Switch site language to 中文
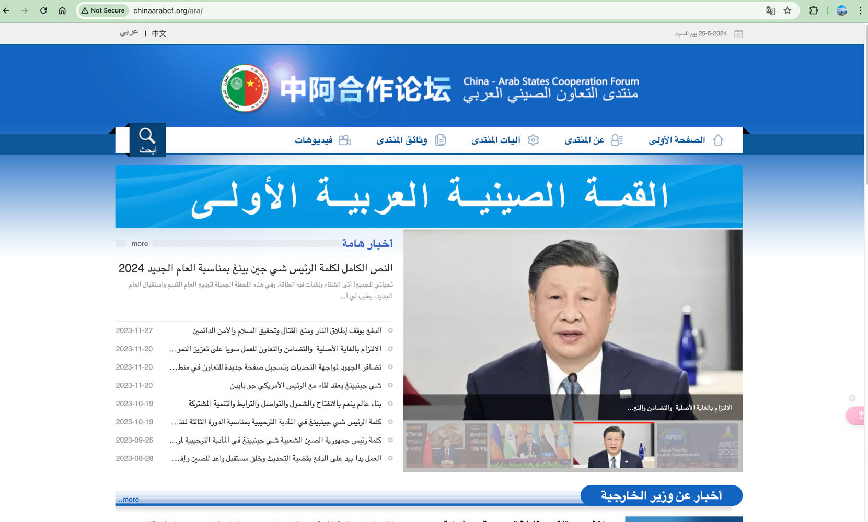868x522 pixels. [159, 33]
